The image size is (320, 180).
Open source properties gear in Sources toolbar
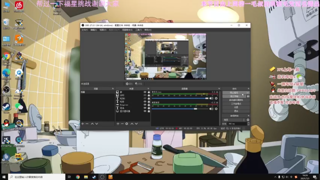coord(126,123)
